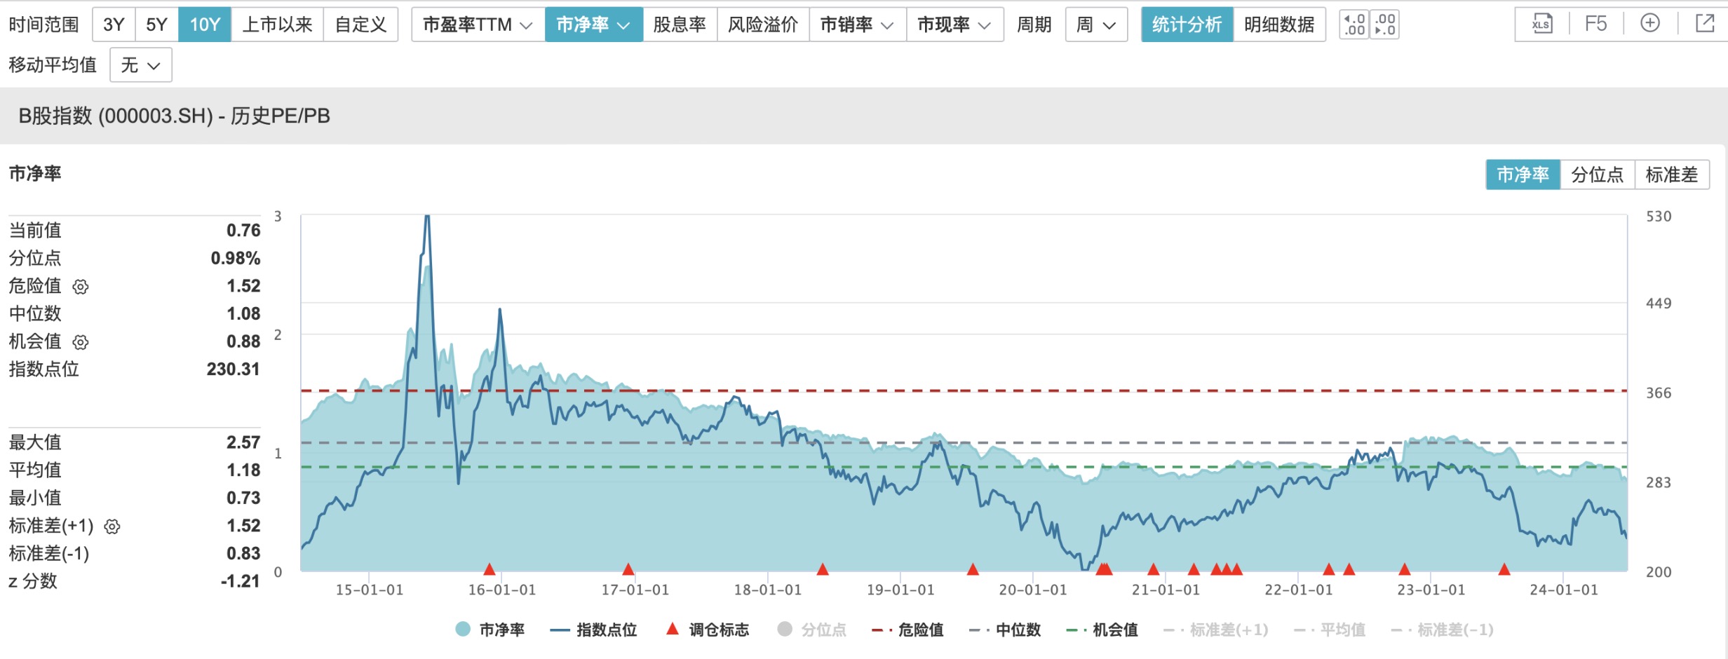Open gear settings beside 标准差(+1)
1728x659 pixels.
click(112, 526)
